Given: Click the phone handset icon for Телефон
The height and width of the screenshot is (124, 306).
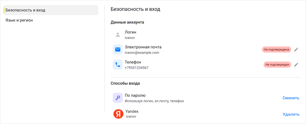Looking at the screenshot, I should [118, 65].
